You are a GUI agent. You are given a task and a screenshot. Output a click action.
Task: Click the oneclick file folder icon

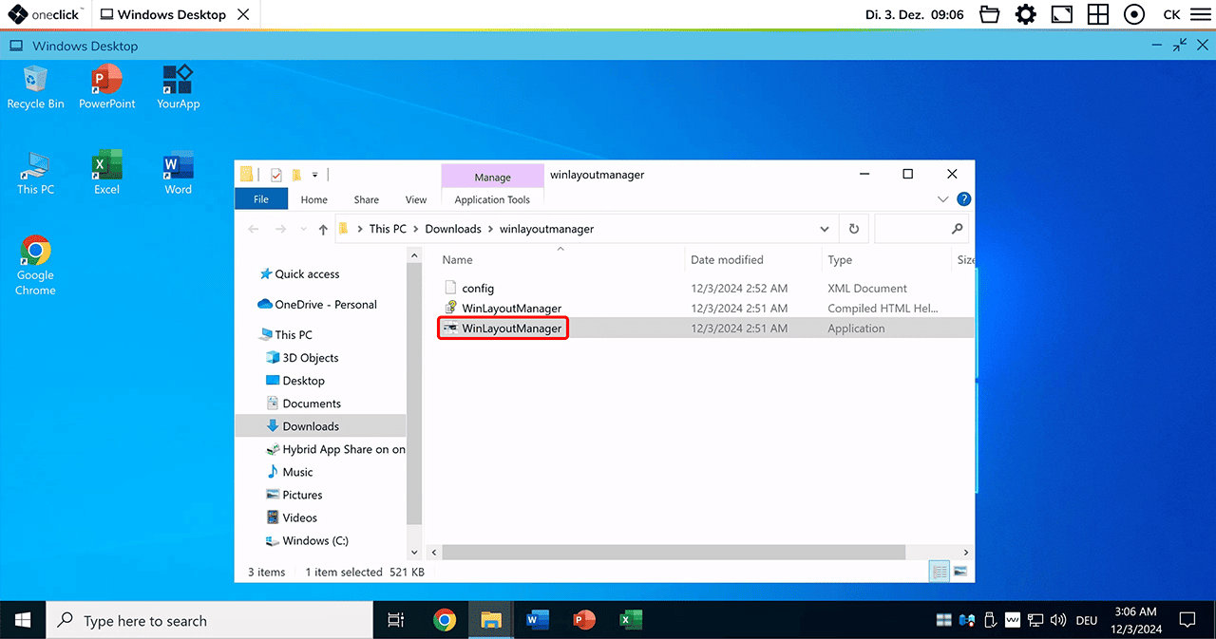point(990,14)
